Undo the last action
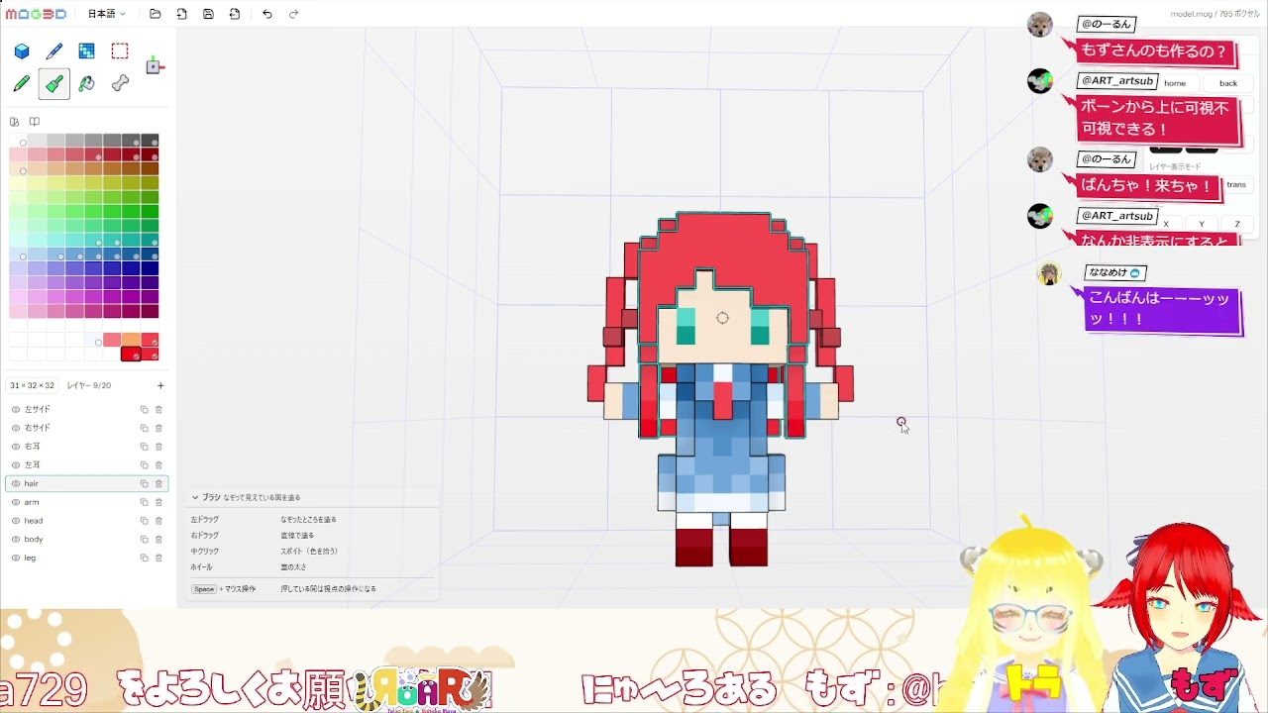Screen dimensions: 1268x713 click(x=267, y=14)
